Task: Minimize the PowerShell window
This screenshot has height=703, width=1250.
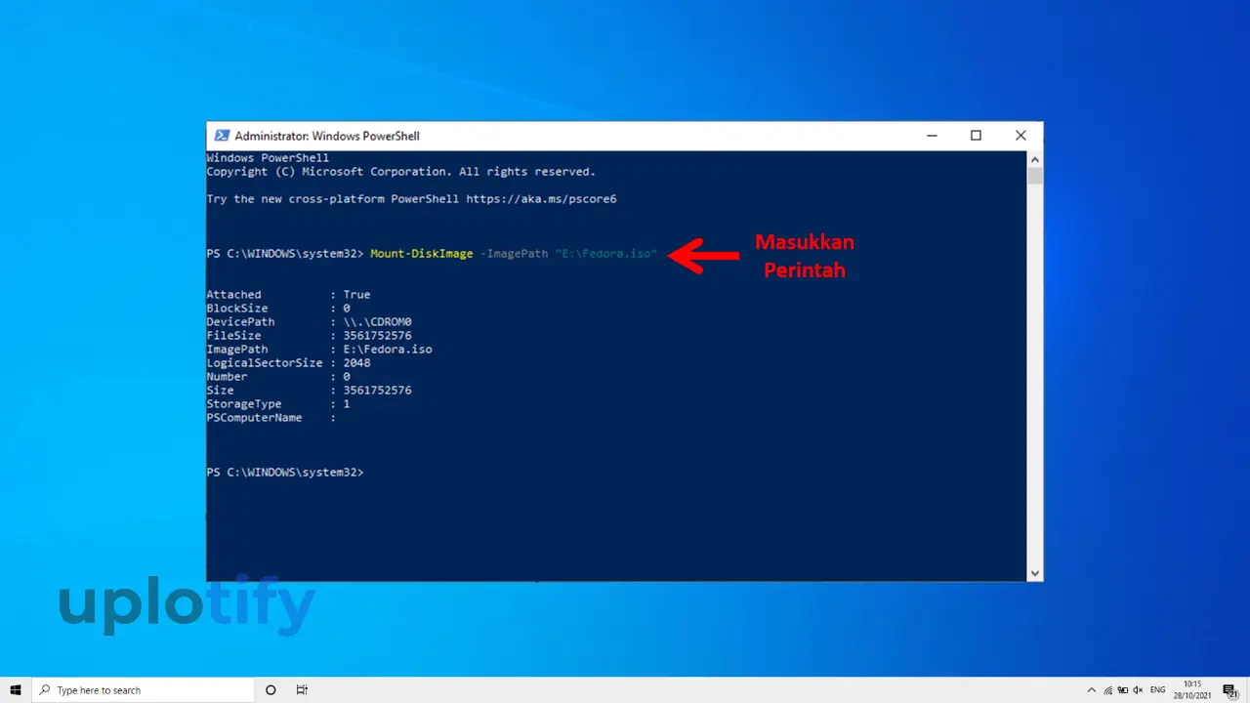Action: click(931, 136)
